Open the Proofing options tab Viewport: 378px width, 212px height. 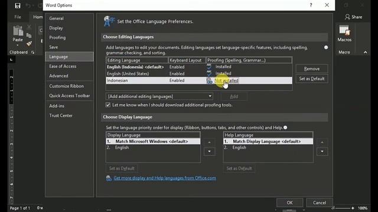[x=70, y=38]
